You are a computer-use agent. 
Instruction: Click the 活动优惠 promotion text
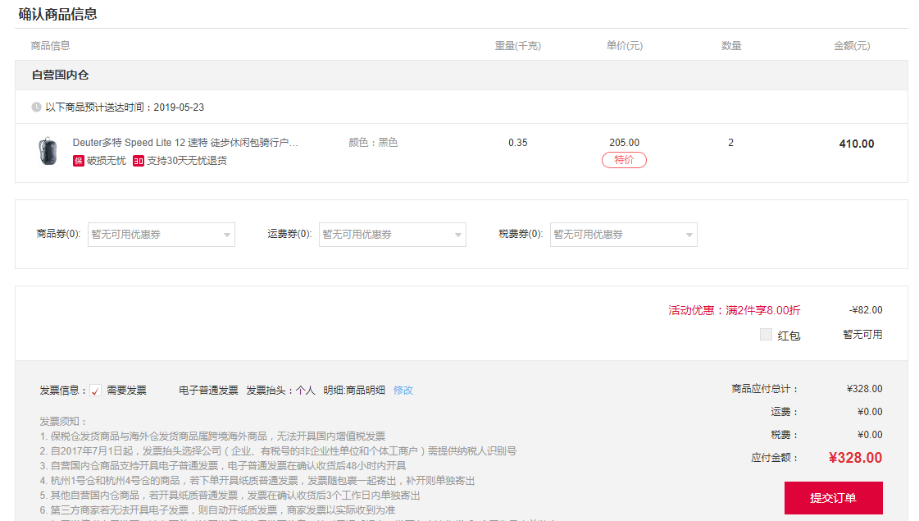pyautogui.click(x=735, y=310)
